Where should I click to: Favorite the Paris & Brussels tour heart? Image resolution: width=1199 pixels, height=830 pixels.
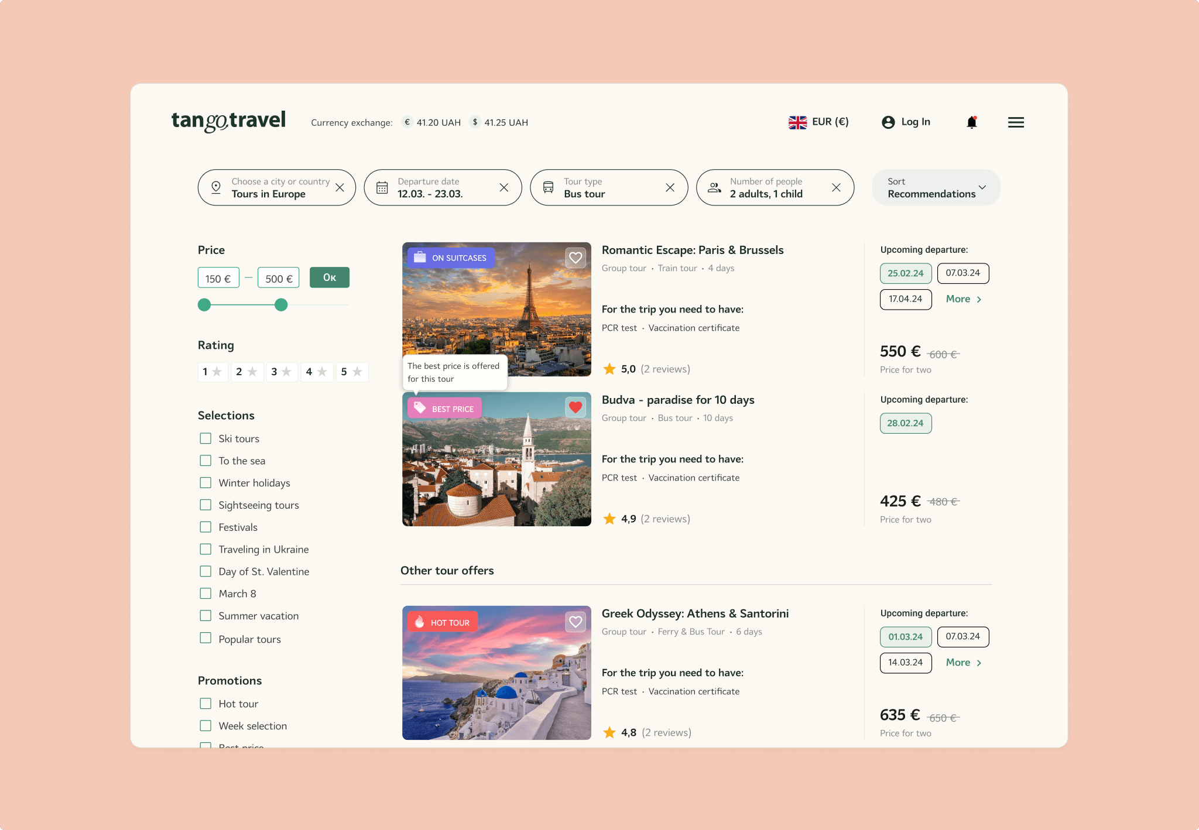(x=575, y=258)
